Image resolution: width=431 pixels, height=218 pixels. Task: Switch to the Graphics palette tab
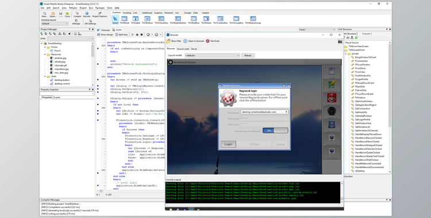point(159,13)
